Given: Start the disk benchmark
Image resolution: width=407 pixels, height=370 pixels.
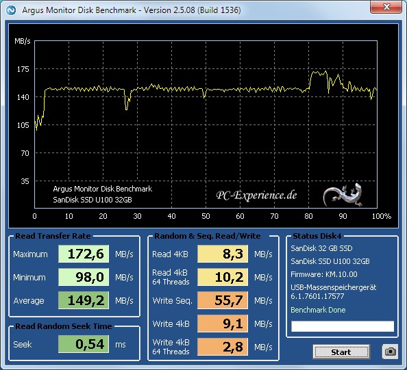Looking at the screenshot, I should [341, 352].
